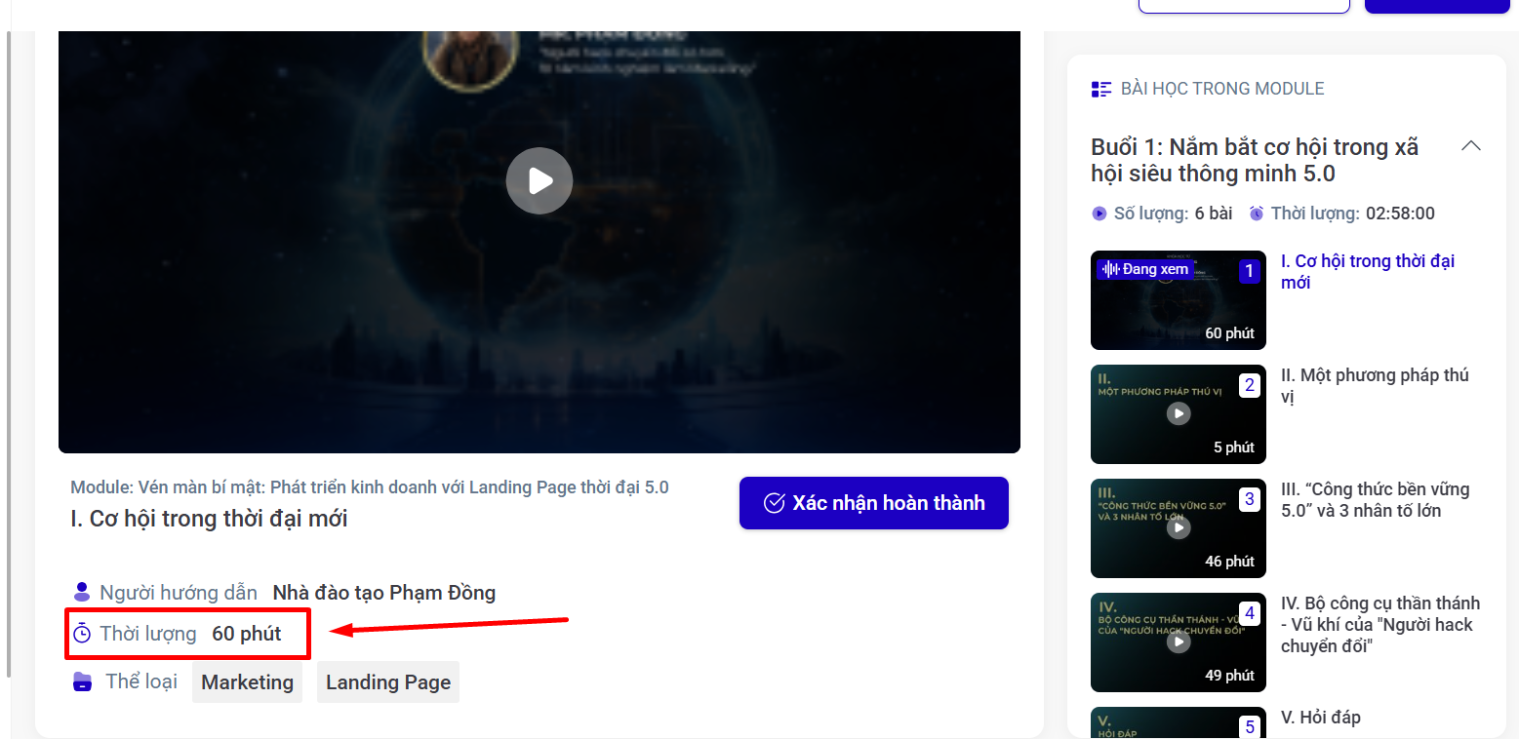Open lesson title I. Cơ hội trong thời đại mới in sidebar
The width and height of the screenshot is (1519, 739).
[1368, 272]
